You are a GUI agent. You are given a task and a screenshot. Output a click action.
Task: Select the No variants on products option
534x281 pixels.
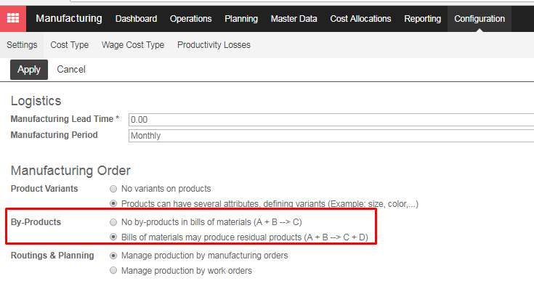point(113,189)
